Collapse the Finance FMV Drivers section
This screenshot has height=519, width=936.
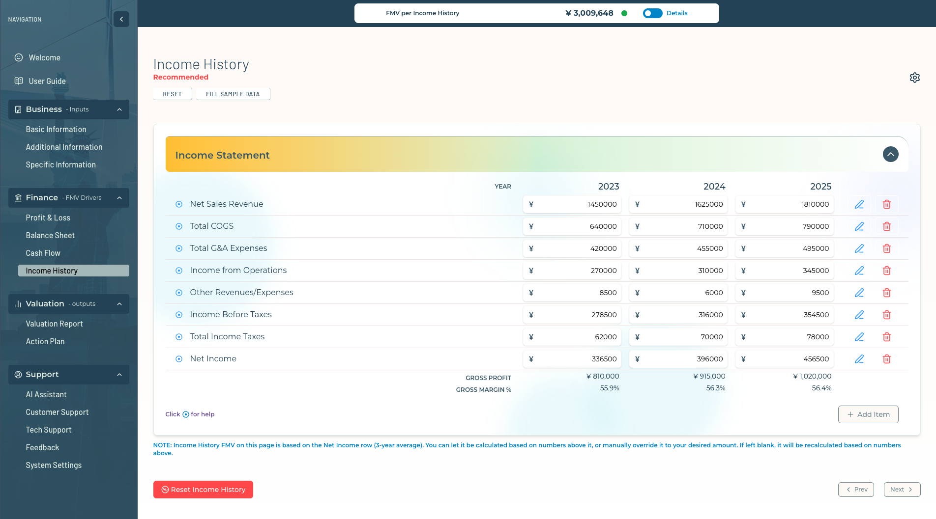[x=119, y=198]
